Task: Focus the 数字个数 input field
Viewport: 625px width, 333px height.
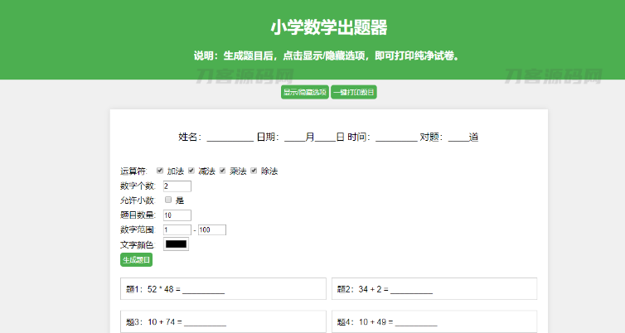Action: pos(177,186)
